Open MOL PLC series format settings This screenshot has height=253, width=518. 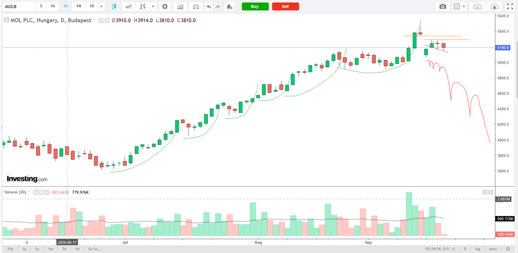107,20
